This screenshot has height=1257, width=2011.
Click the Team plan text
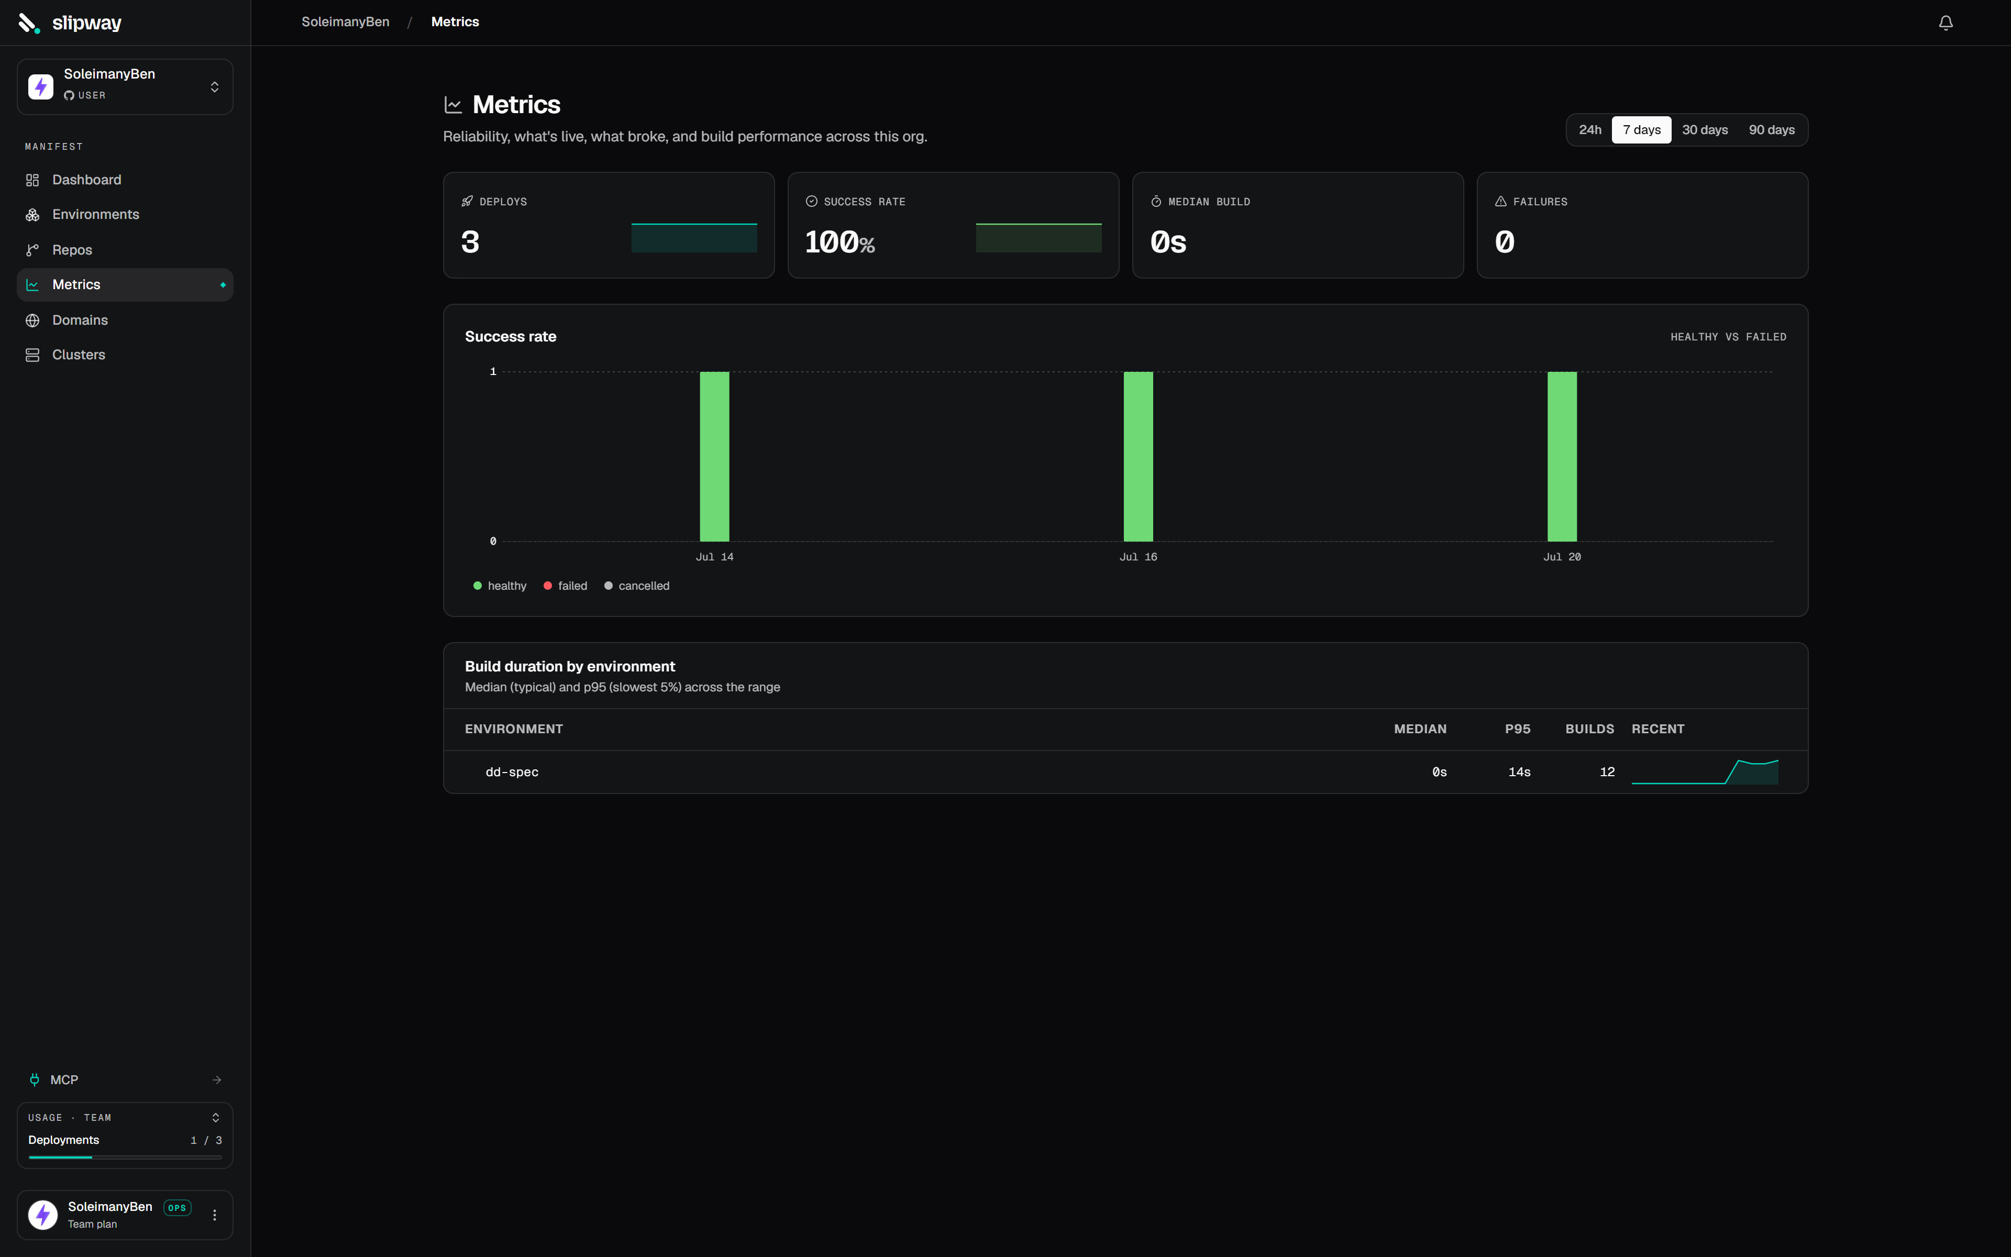pyautogui.click(x=92, y=1225)
